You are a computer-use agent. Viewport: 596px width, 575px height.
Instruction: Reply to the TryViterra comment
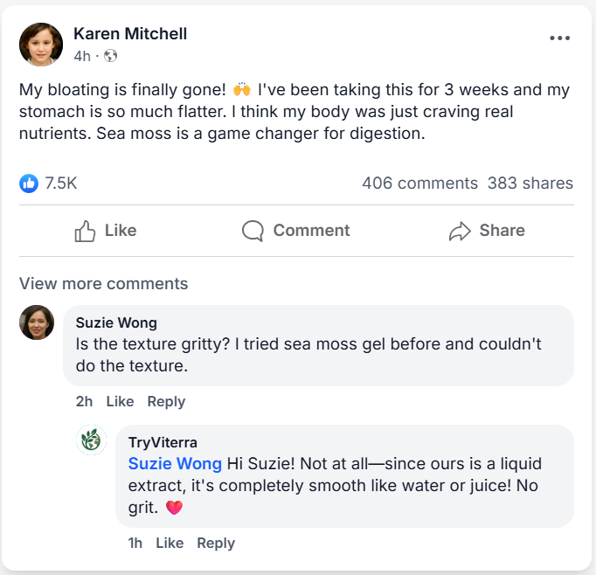pos(216,543)
